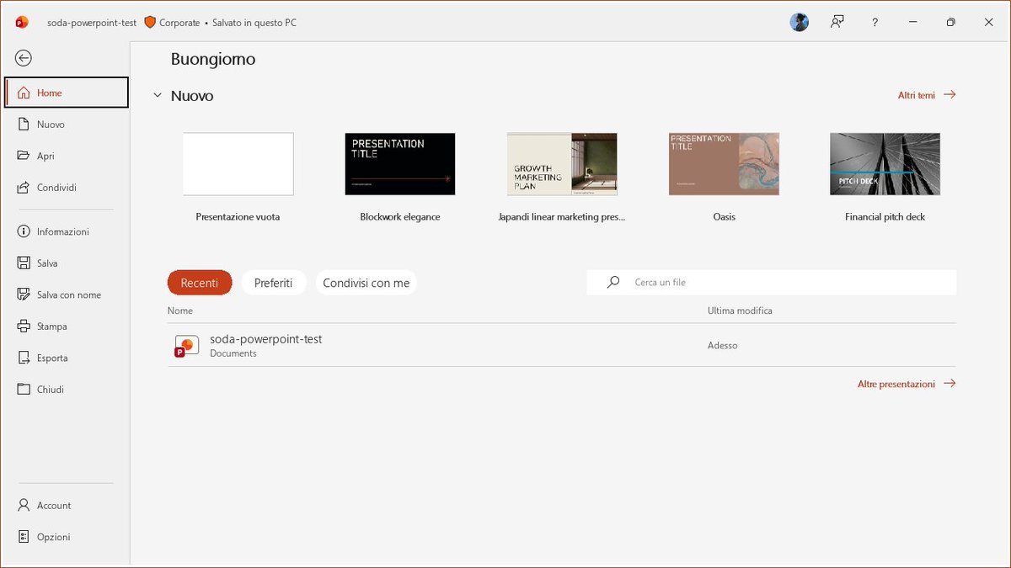The image size is (1011, 568).
Task: Click the Cerca un file search box
Action: 772,283
